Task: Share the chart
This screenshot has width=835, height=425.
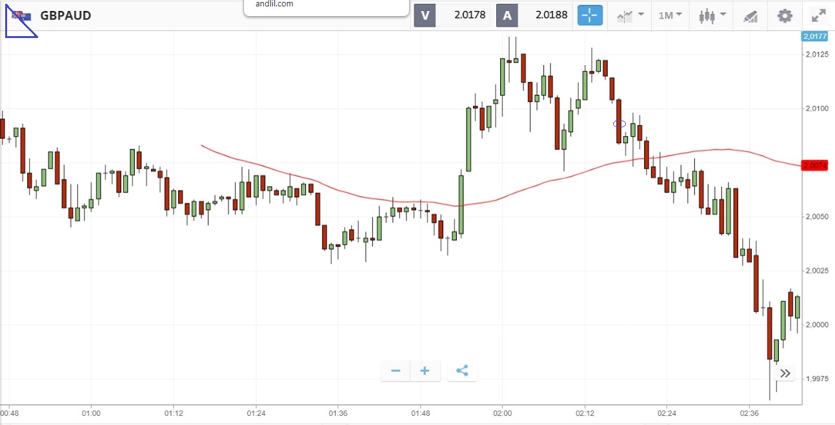Action: (462, 371)
